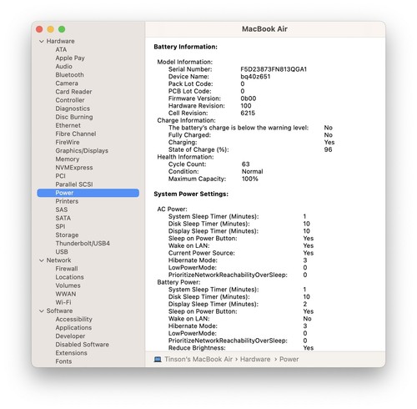Select FireWire in the sidebar

coord(68,142)
